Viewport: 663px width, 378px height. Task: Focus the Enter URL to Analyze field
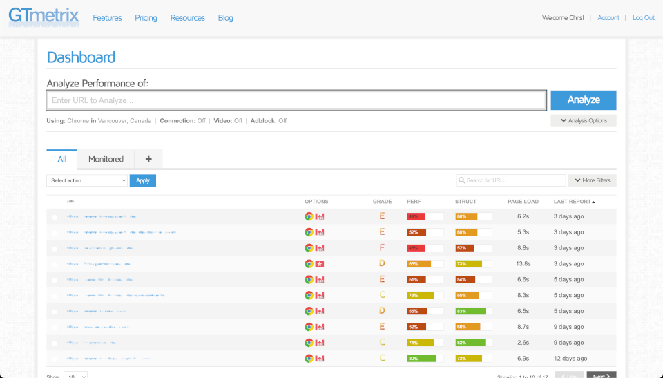pyautogui.click(x=296, y=100)
